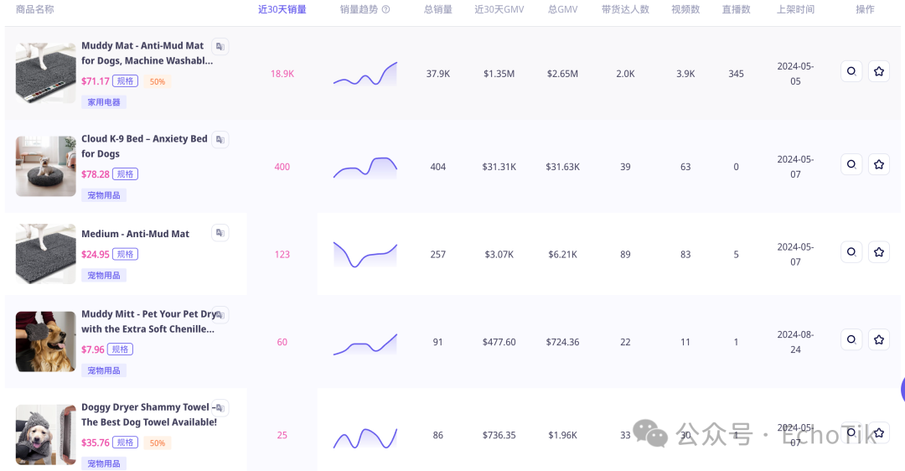
Task: Star the Muddy Mitt product row
Action: pyautogui.click(x=879, y=339)
